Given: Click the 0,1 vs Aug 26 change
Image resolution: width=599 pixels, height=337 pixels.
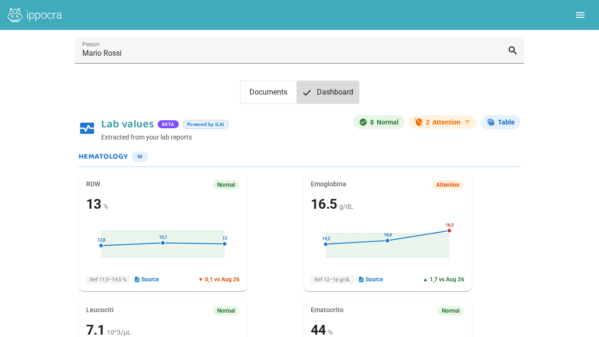Looking at the screenshot, I should point(219,279).
